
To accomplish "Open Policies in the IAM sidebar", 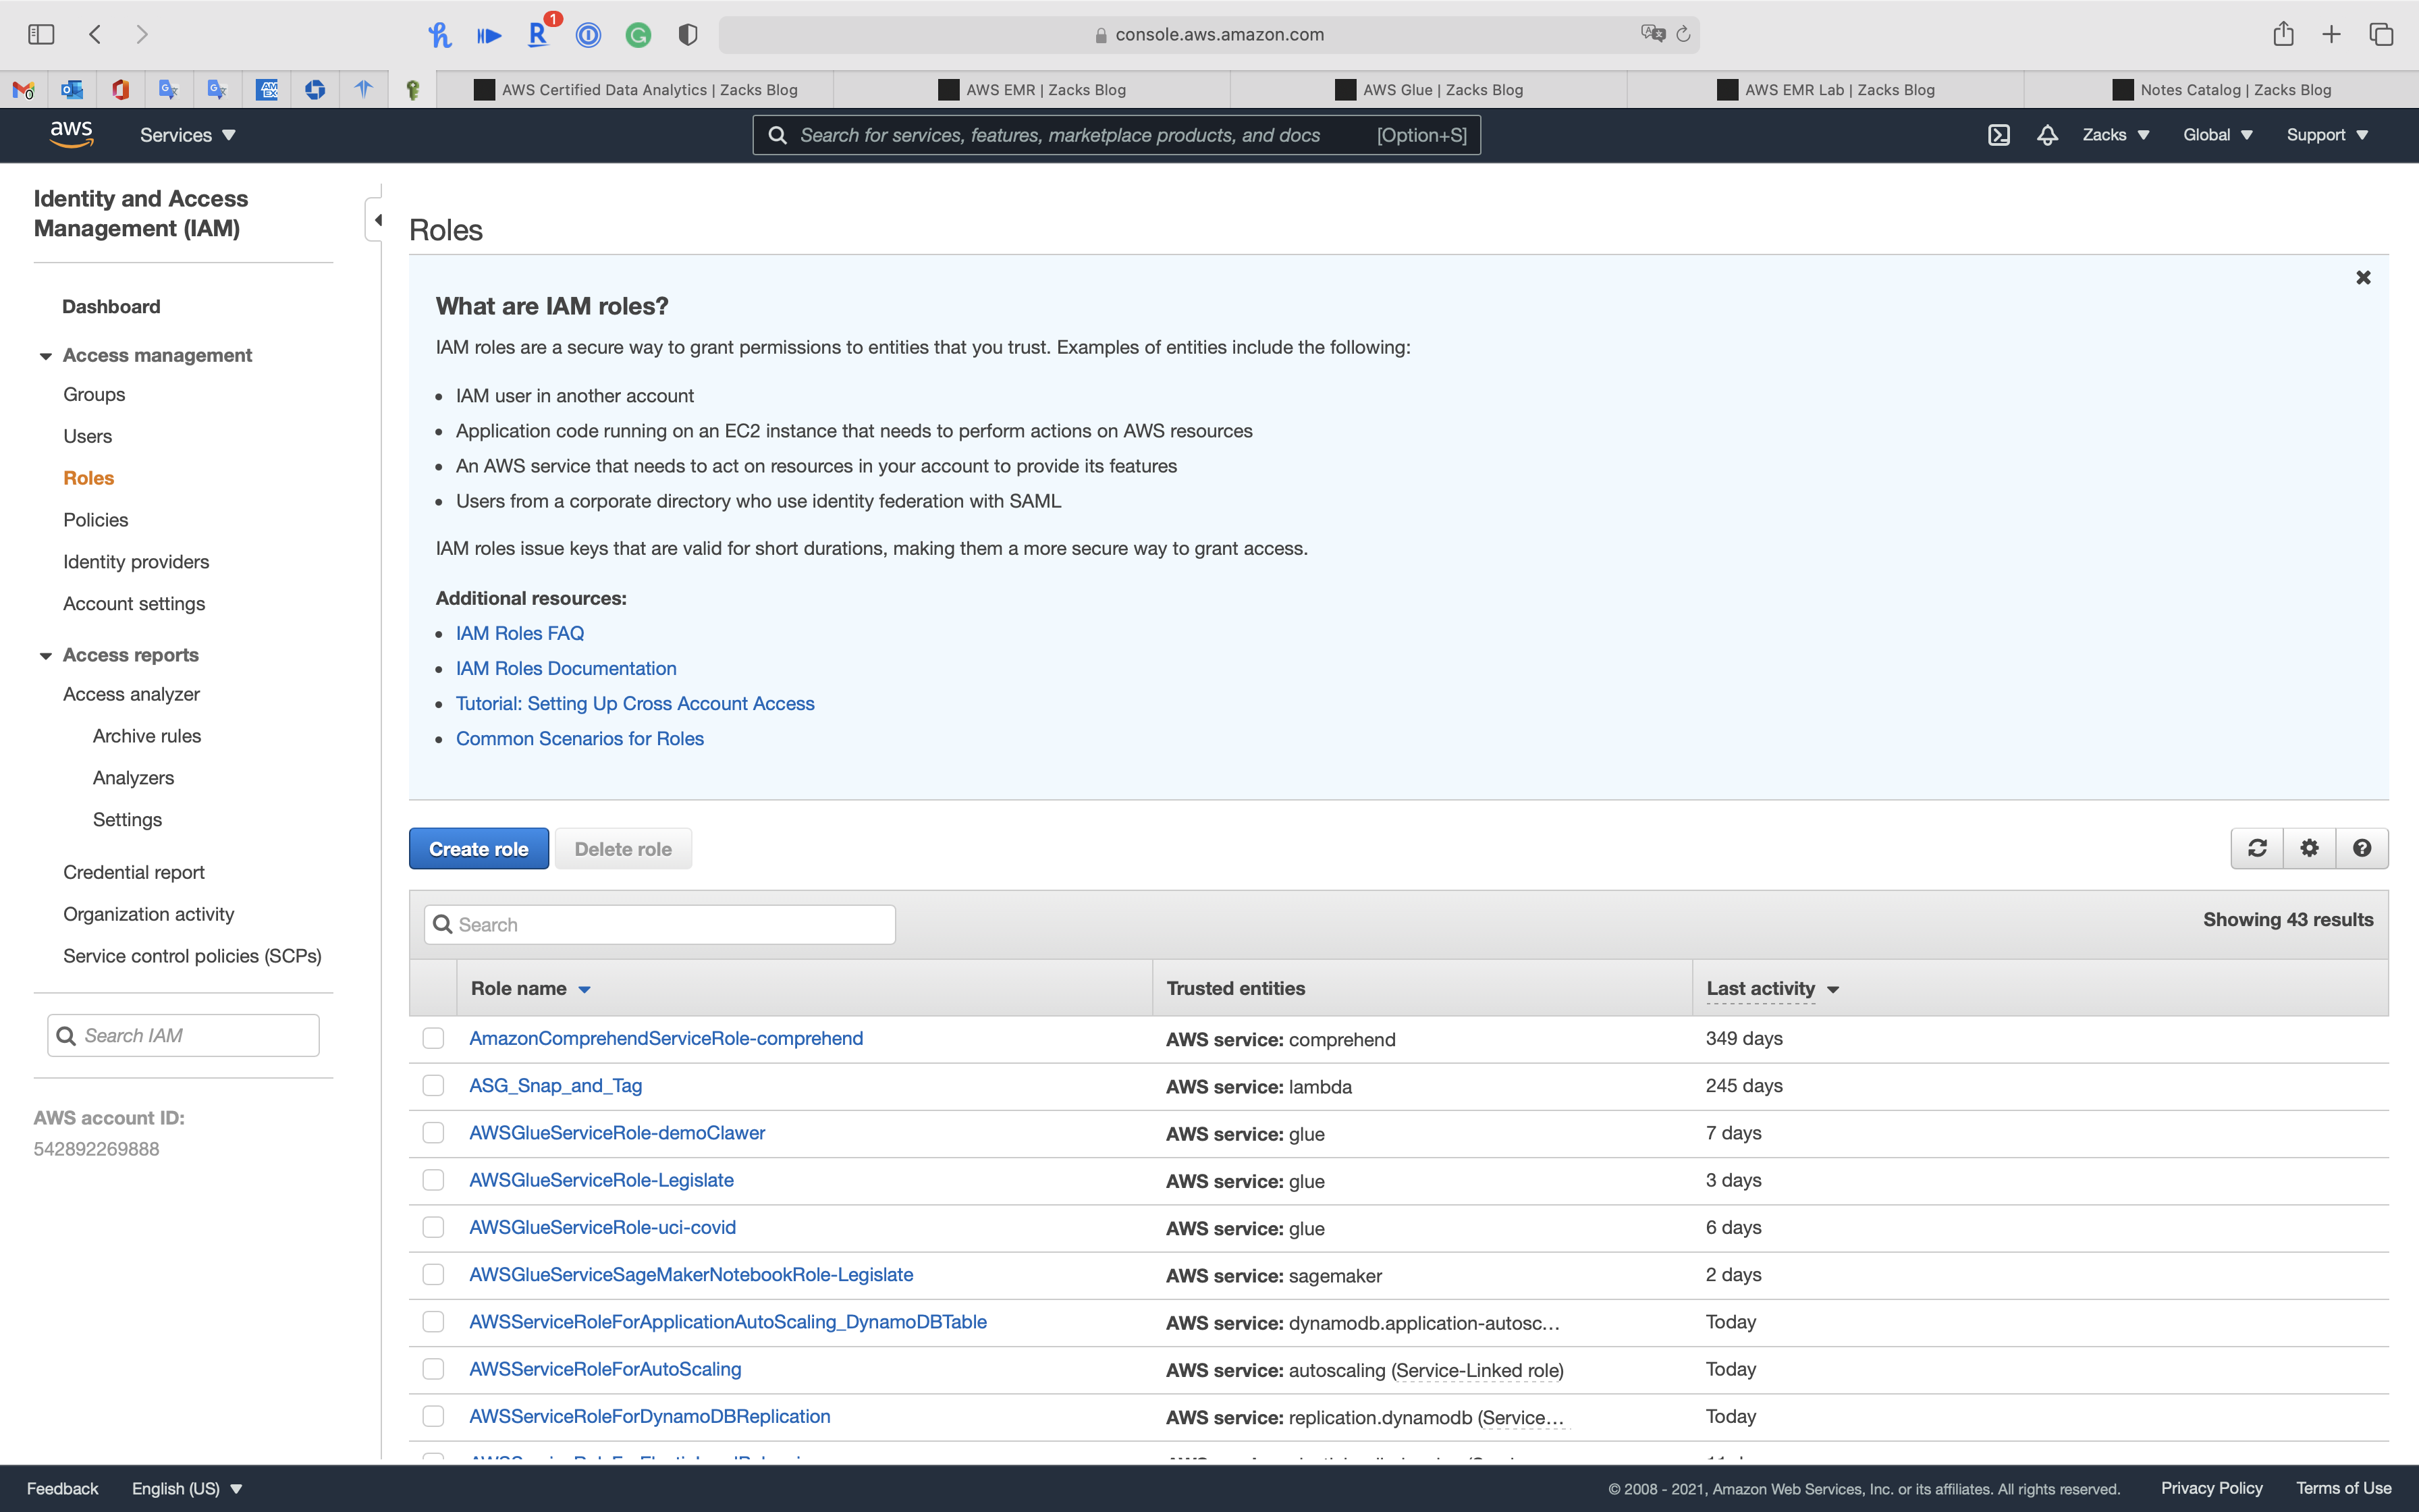I will [x=96, y=520].
